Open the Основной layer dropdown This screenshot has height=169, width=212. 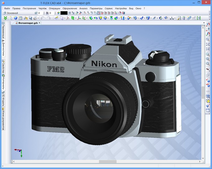pyautogui.click(x=19, y=13)
